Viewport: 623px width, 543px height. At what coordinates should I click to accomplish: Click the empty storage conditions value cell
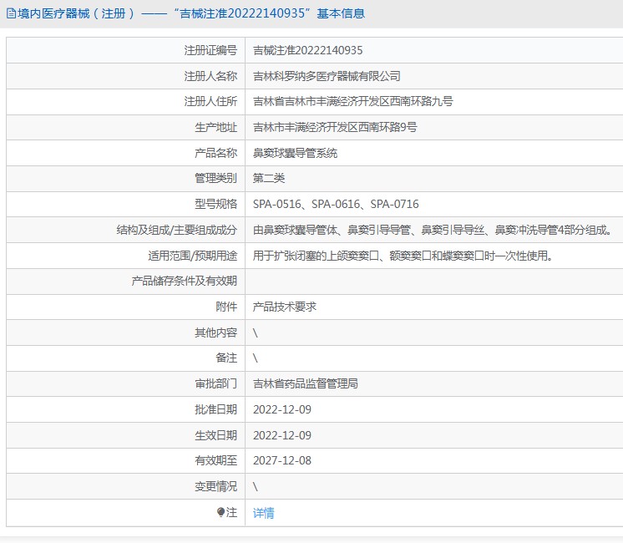pyautogui.click(x=433, y=282)
